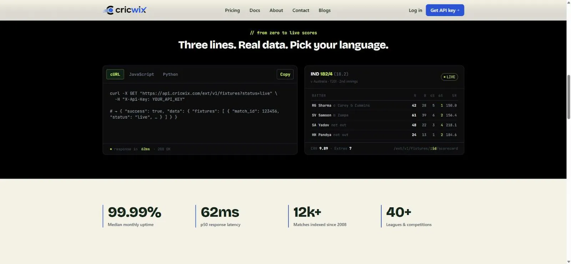
Task: Select the RG Sharma batter row
Action: coord(384,105)
